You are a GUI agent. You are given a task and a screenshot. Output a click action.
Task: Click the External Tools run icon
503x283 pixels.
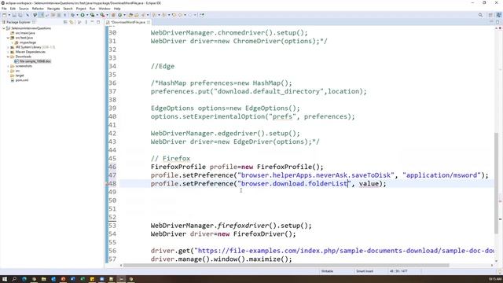pyautogui.click(x=102, y=15)
